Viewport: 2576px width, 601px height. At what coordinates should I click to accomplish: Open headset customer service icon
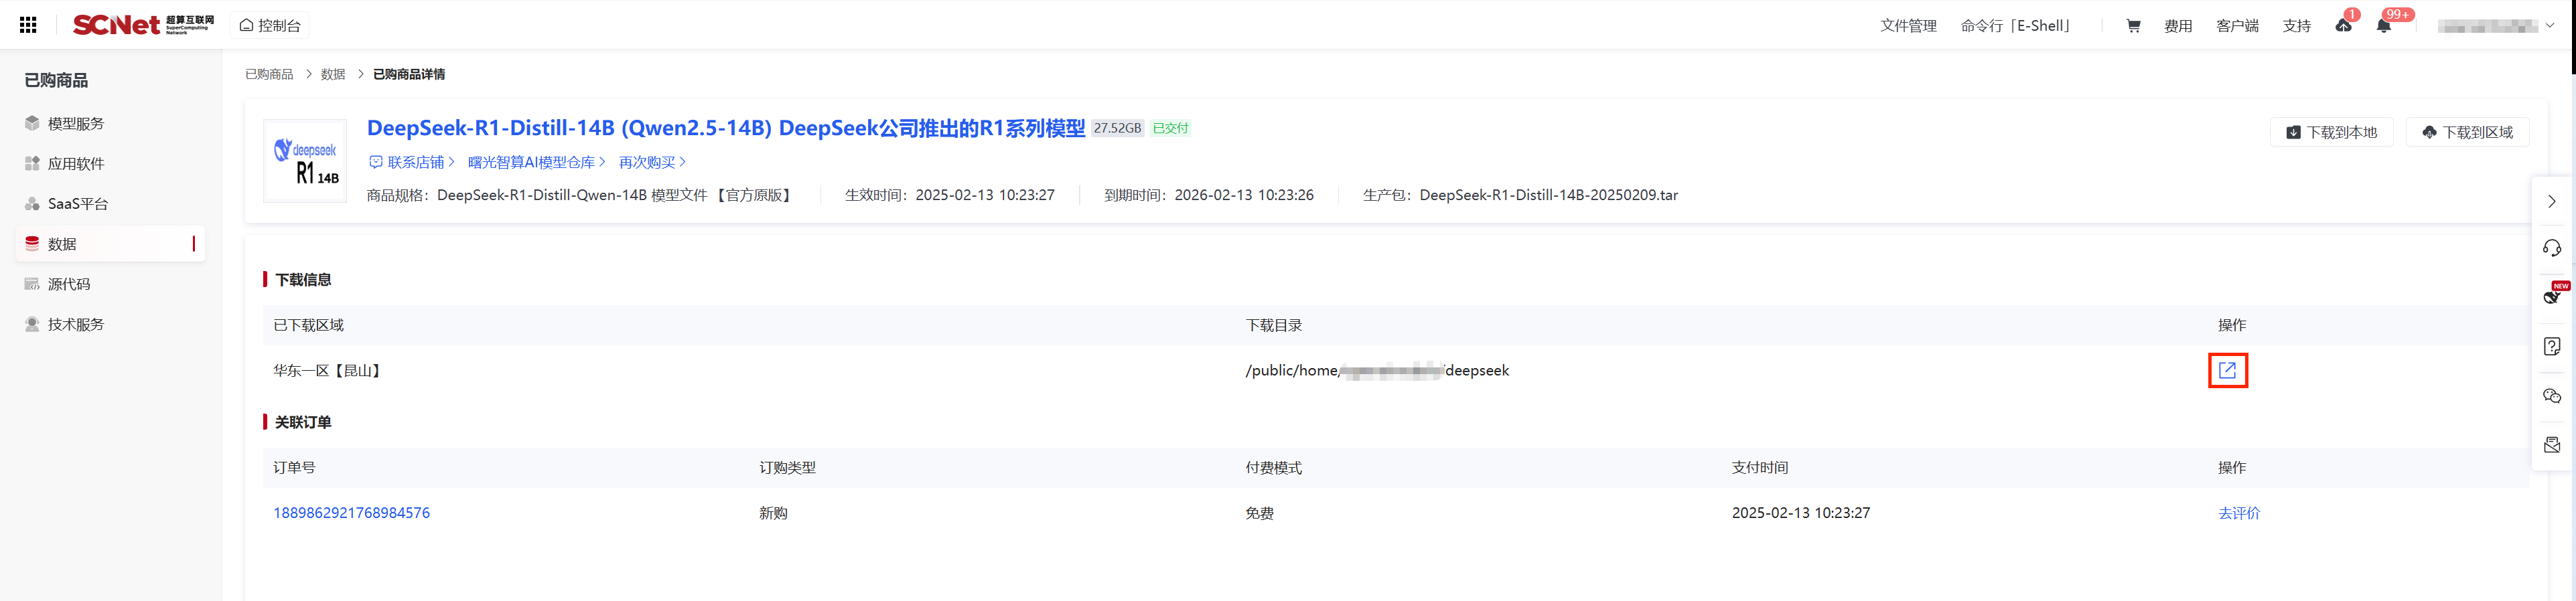point(2551,248)
